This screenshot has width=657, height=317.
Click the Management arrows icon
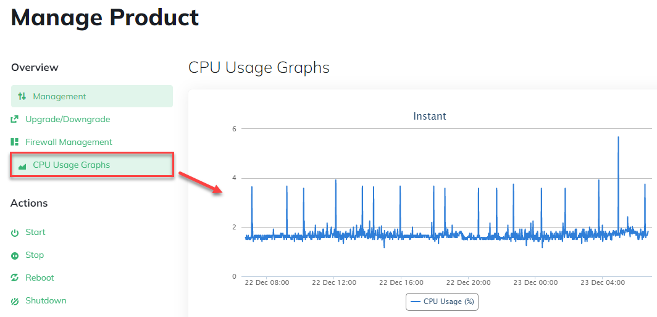(x=22, y=96)
